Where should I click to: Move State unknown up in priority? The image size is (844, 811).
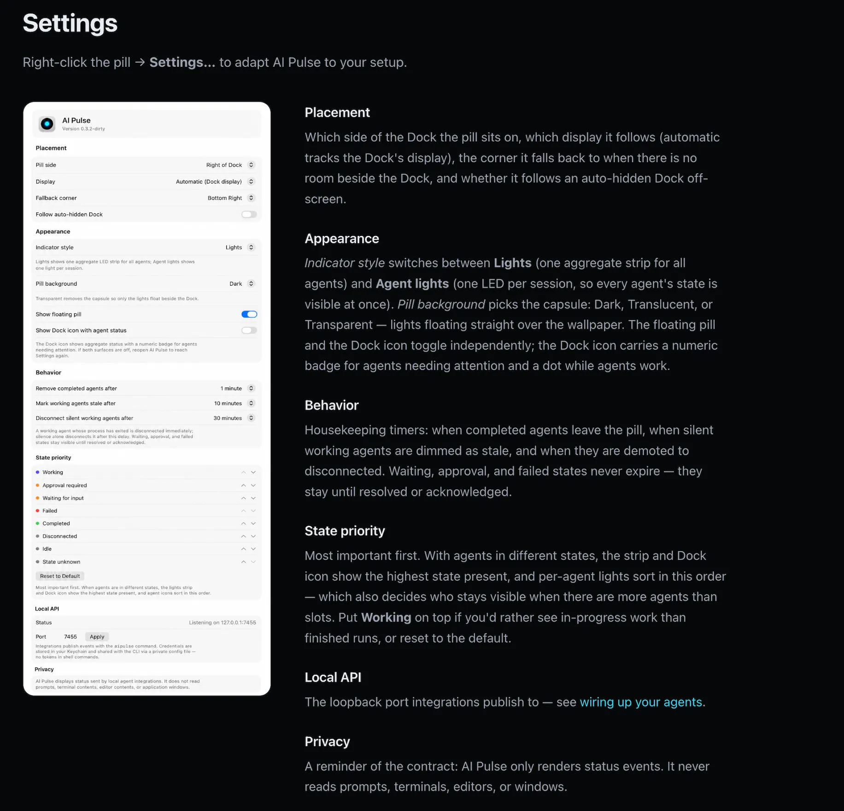pos(243,562)
